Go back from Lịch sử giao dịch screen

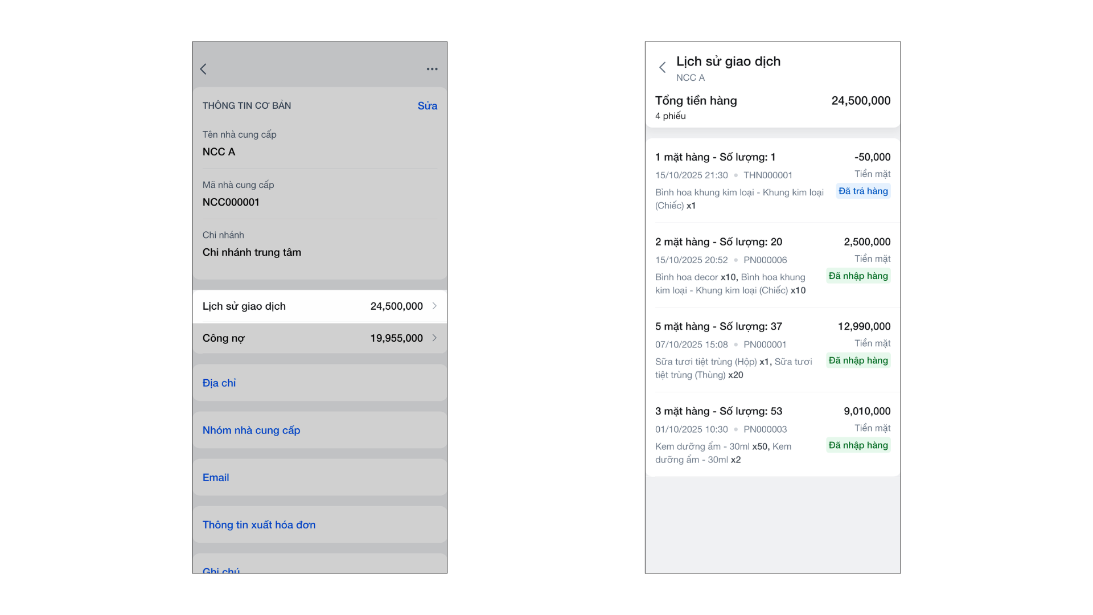(662, 68)
